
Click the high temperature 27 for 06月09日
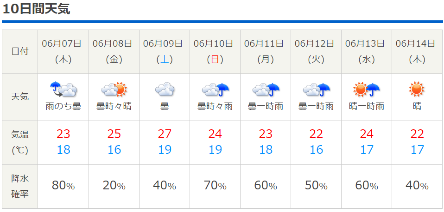pyautogui.click(x=165, y=134)
